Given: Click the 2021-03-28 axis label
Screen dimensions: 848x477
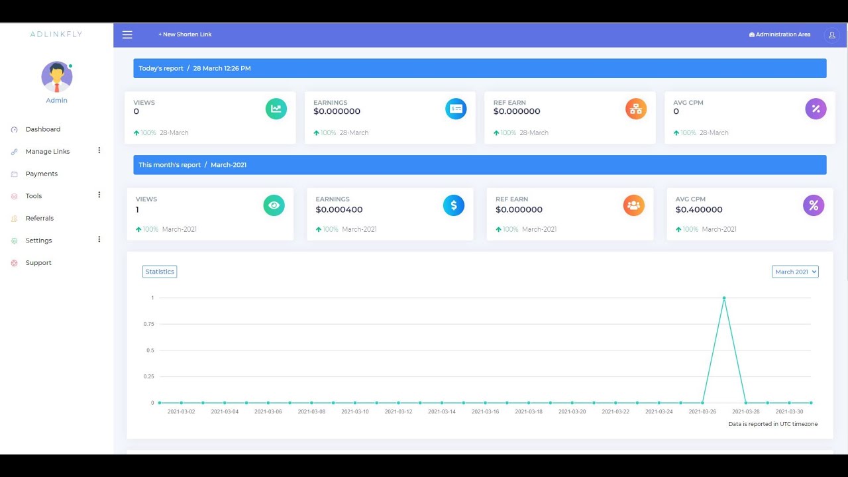Looking at the screenshot, I should click(746, 412).
